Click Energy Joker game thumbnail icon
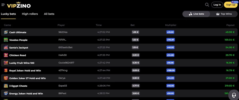 [x=6, y=93]
